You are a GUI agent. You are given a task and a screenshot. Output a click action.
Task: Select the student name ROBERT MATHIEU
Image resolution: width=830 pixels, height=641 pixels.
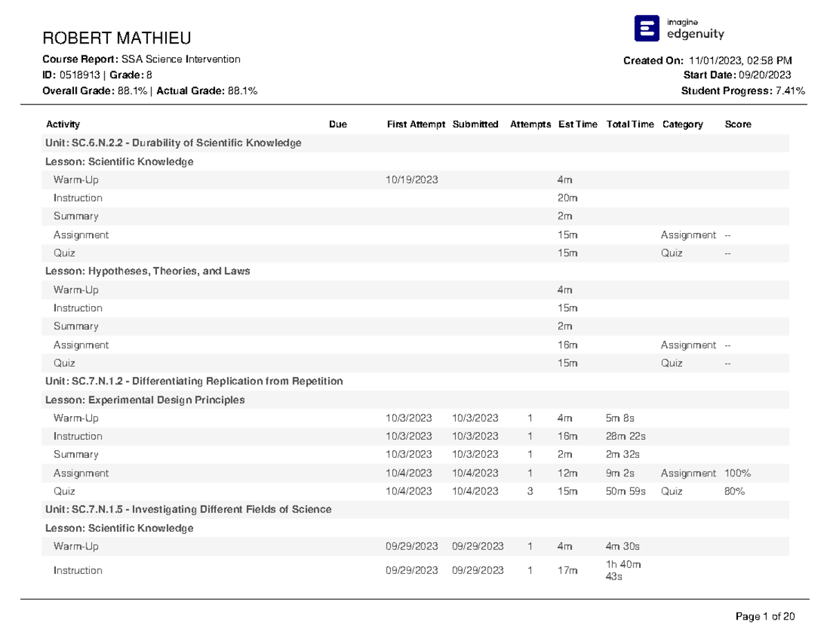coord(117,38)
